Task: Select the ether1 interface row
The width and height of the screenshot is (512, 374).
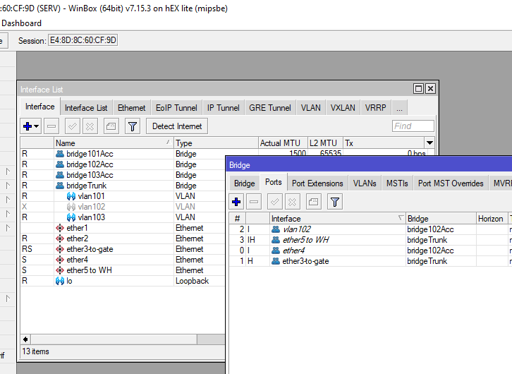Action: [x=123, y=228]
